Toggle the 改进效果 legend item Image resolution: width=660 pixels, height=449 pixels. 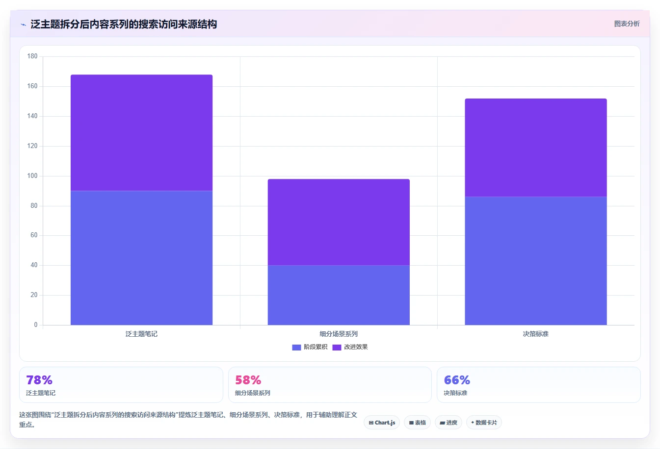[350, 347]
